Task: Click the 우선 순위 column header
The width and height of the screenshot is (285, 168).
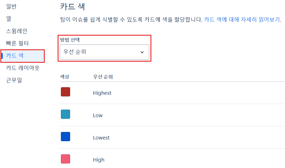Action: [x=103, y=77]
